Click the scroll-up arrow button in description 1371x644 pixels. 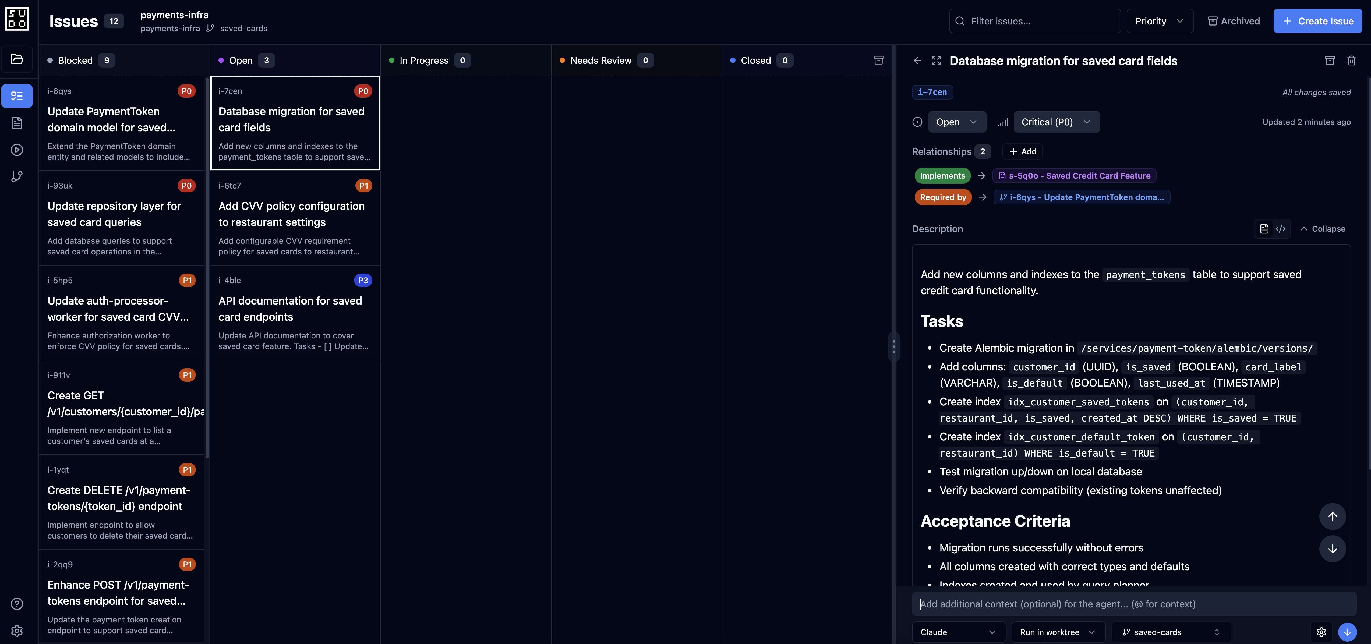point(1332,516)
